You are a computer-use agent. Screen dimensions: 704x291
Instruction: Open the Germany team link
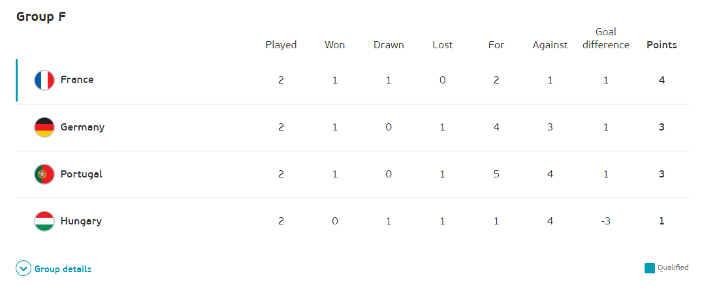pyautogui.click(x=82, y=127)
